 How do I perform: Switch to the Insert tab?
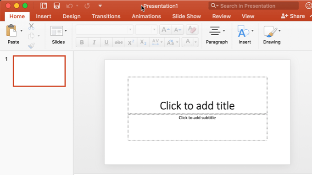(44, 16)
